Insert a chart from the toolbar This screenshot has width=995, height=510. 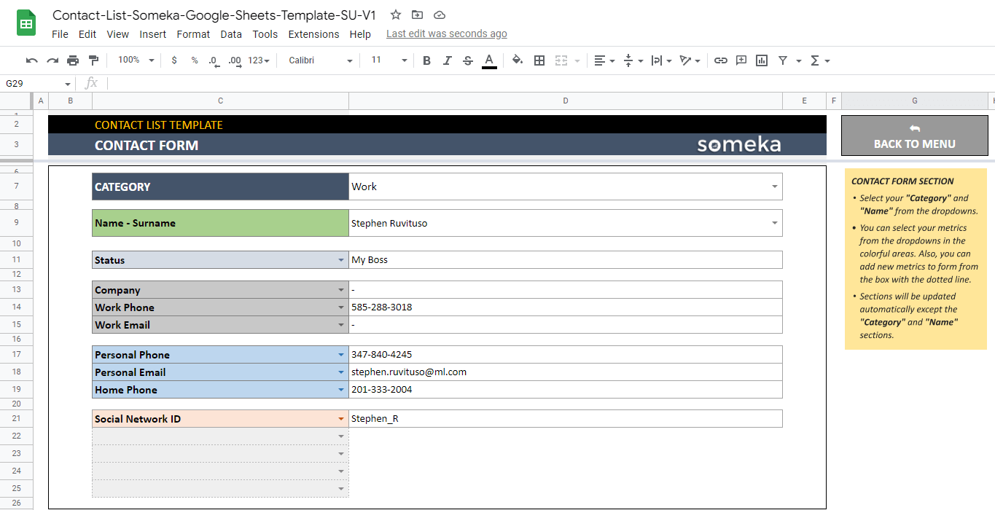pos(761,60)
